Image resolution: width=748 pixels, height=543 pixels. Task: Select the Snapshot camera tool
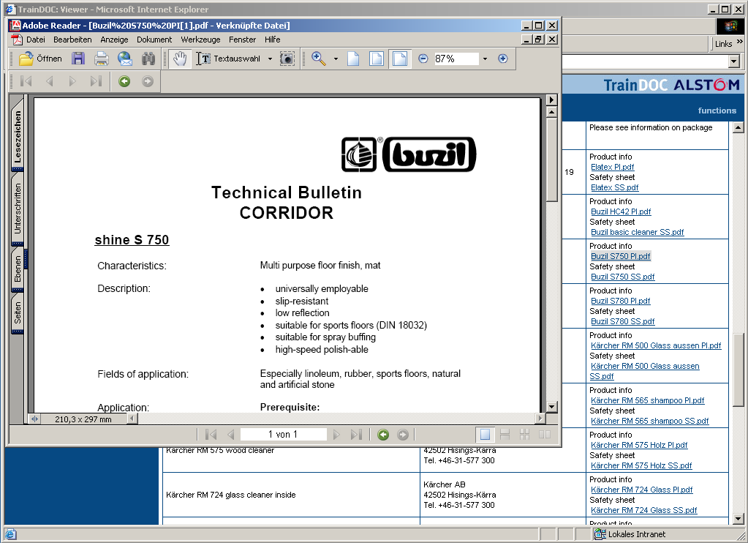click(287, 59)
